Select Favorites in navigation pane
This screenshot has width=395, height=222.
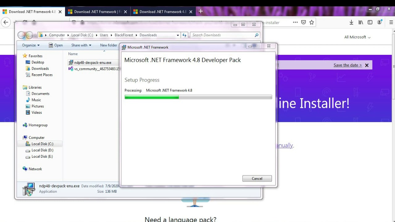click(x=35, y=56)
